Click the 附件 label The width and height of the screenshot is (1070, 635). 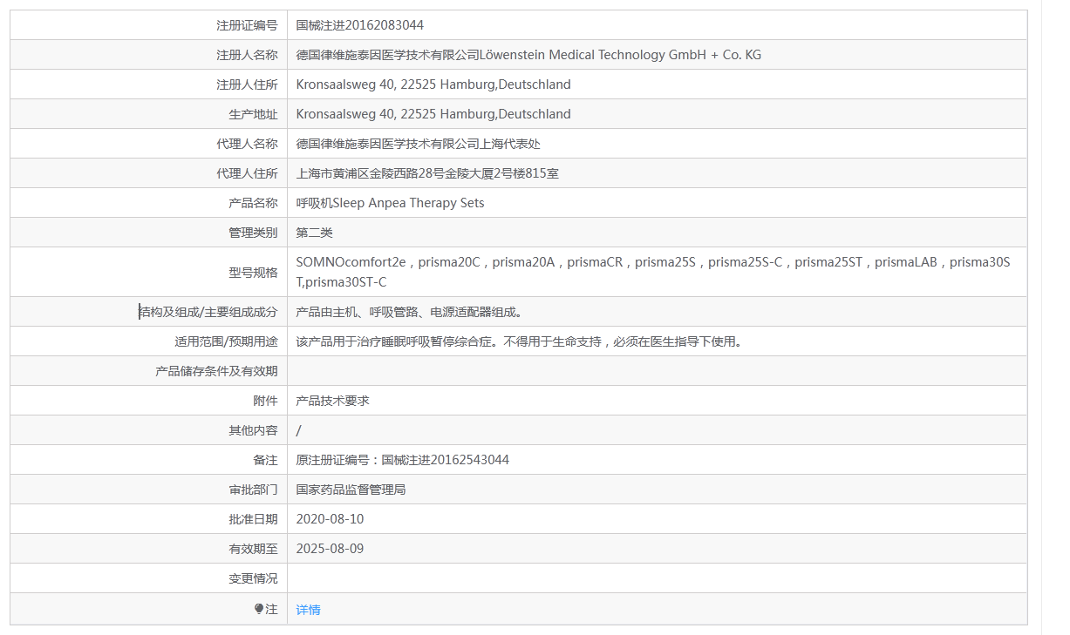(x=265, y=401)
